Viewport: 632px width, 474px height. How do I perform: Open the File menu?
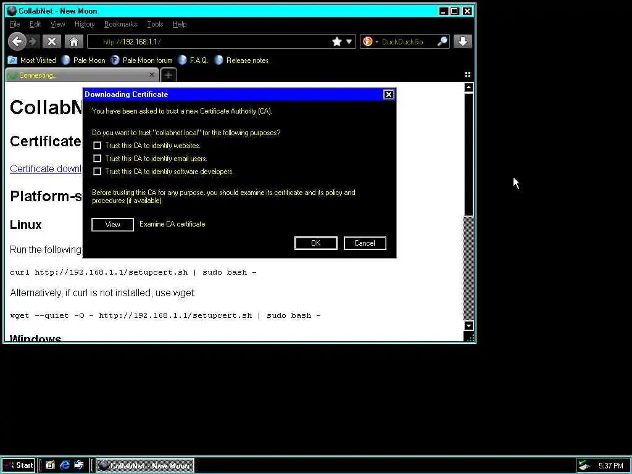15,24
